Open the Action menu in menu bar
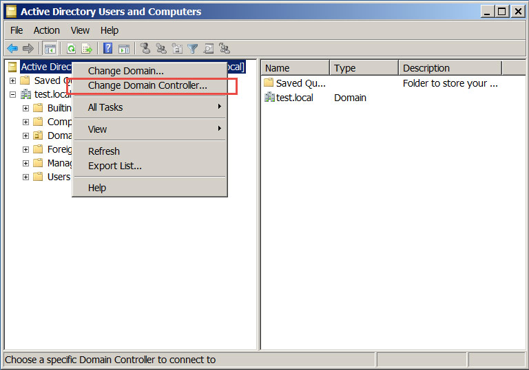The height and width of the screenshot is (370, 529). (47, 30)
